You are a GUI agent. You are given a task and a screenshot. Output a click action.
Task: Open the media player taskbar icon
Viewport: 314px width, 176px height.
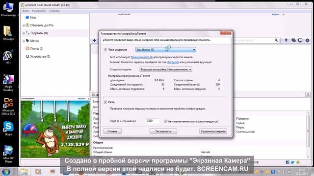(38, 172)
